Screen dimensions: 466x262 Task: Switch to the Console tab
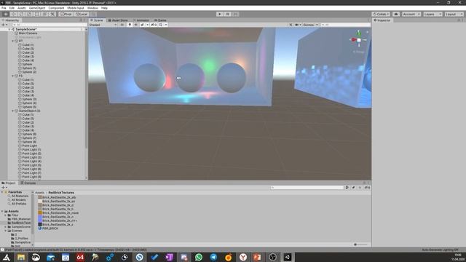click(x=28, y=183)
